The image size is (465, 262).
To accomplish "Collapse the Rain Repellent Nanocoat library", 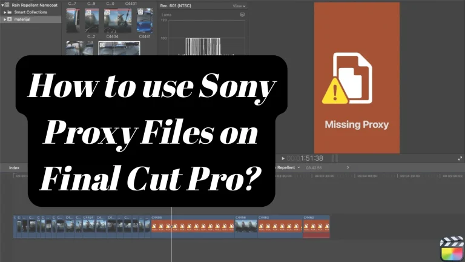I will pos(2,5).
